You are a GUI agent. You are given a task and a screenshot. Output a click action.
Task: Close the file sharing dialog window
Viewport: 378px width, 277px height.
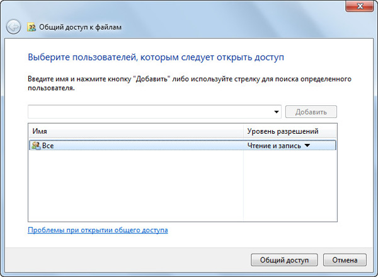361,6
